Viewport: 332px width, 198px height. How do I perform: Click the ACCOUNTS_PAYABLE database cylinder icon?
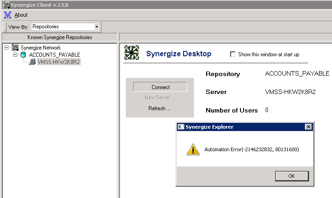pyautogui.click(x=23, y=55)
